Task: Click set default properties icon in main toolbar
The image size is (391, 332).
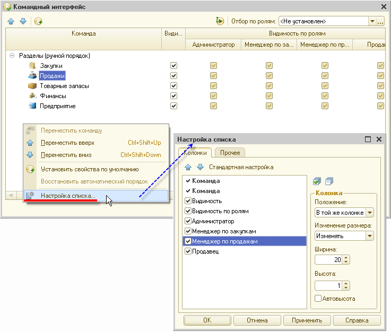Action: coord(38,21)
